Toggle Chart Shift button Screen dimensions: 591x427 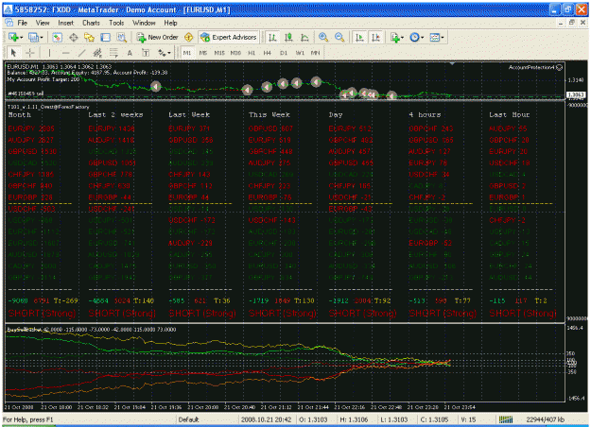coord(375,37)
